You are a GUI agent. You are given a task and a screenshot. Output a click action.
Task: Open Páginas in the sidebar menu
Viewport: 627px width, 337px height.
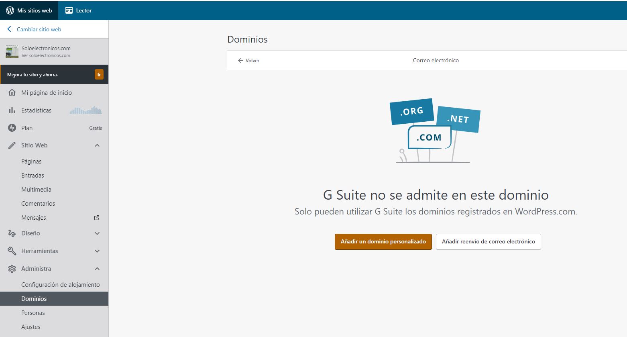31,161
